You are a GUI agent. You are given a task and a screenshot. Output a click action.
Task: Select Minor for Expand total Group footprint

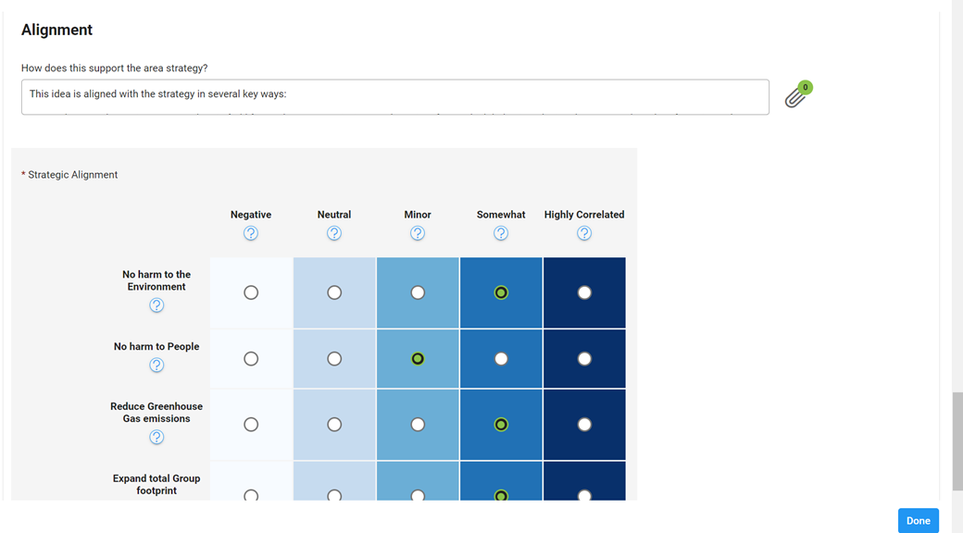[x=418, y=496]
